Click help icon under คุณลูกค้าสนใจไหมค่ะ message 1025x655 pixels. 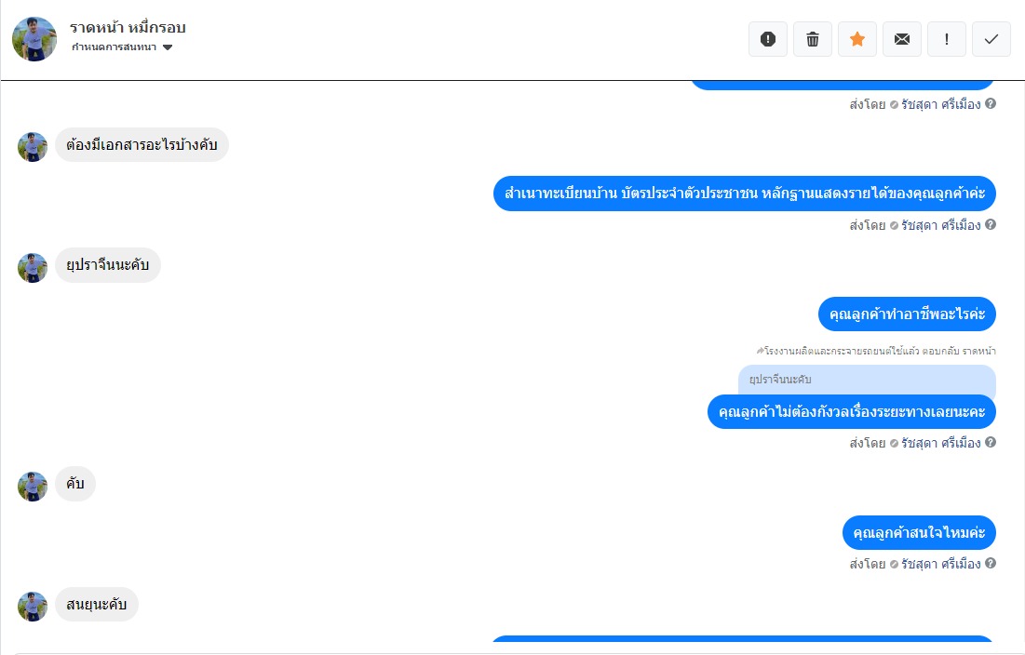(x=991, y=563)
